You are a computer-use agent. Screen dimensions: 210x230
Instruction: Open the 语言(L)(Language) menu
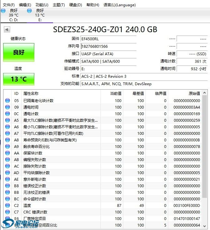(120, 5)
